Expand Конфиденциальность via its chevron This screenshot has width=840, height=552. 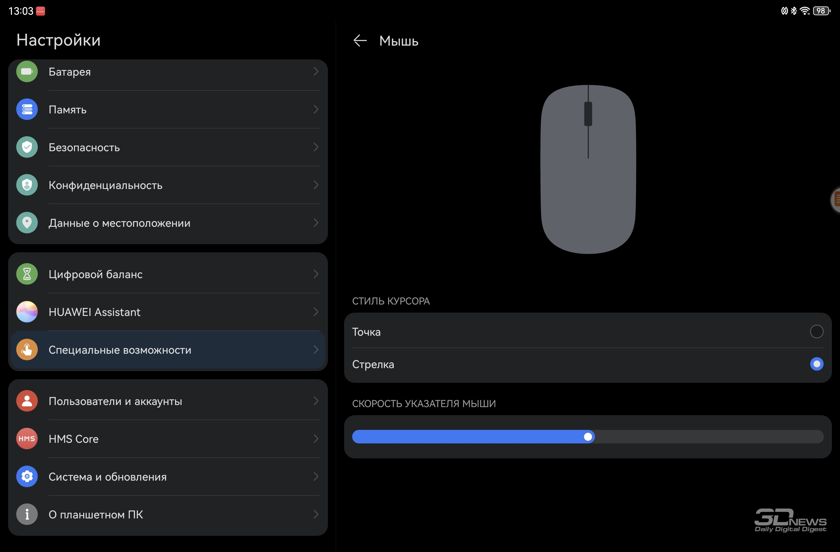coord(316,185)
